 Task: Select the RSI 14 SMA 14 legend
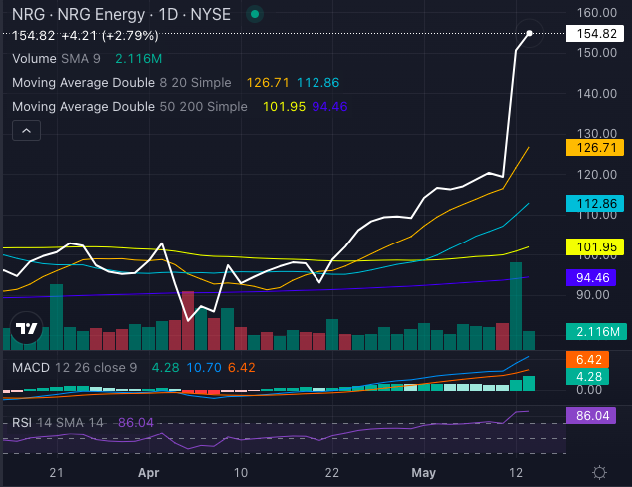(58, 422)
